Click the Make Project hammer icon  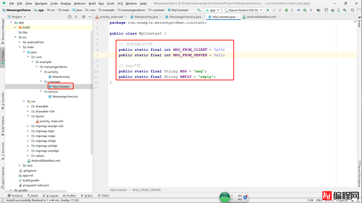coord(199,10)
